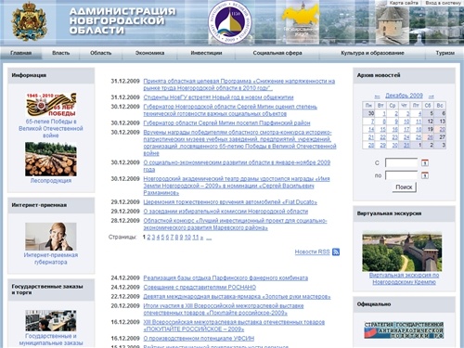Click the Лесопродукция caption link
Image resolution: width=464 pixels, height=348 pixels.
click(51, 181)
